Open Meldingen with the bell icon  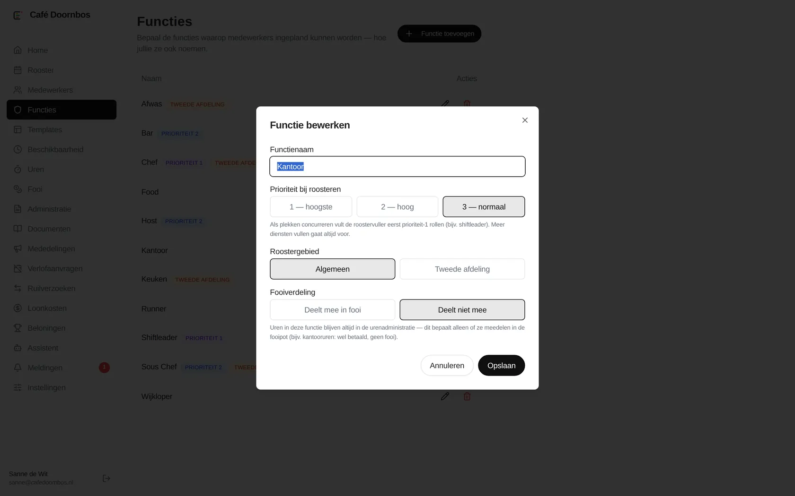pyautogui.click(x=18, y=368)
